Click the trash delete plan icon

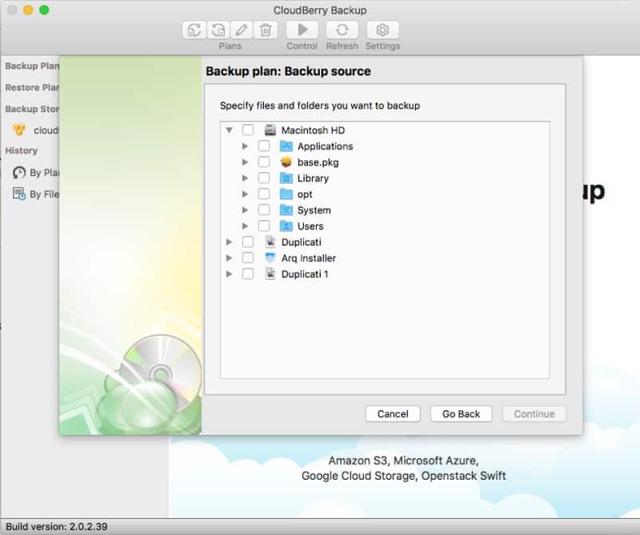[x=266, y=30]
